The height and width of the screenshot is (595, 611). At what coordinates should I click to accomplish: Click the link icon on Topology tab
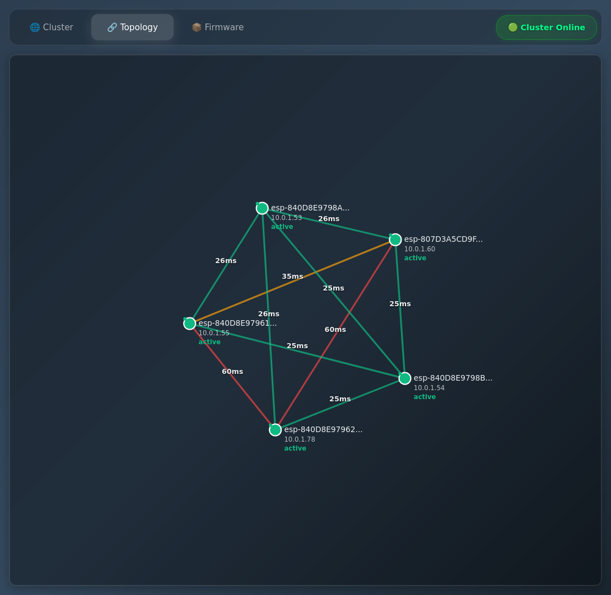112,27
